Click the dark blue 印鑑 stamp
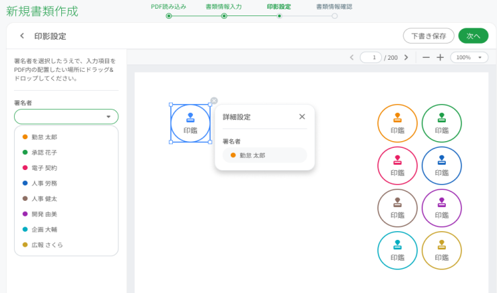 442,166
